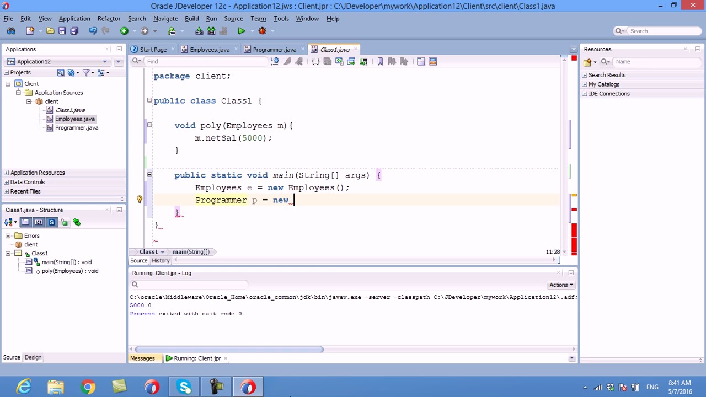The width and height of the screenshot is (706, 397).
Task: Toggle Show Methods button in Structure toolbar
Action: [x=26, y=222]
